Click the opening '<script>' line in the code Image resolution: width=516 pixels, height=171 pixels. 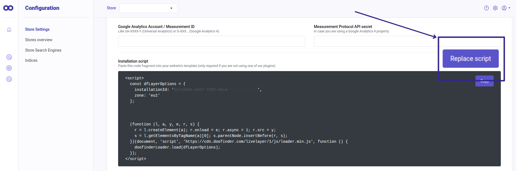pyautogui.click(x=135, y=78)
